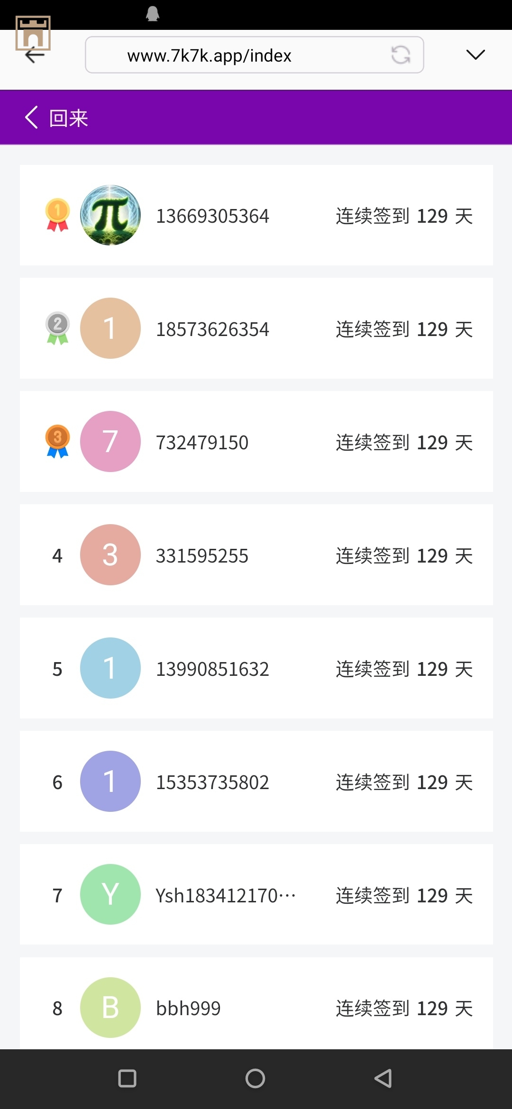Open user 13990851632 entry

[212, 669]
